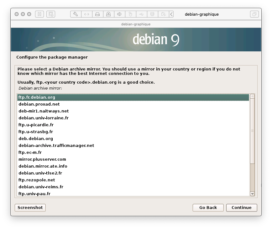Pick debian.univ-lorraine.fr from the list

133,118
